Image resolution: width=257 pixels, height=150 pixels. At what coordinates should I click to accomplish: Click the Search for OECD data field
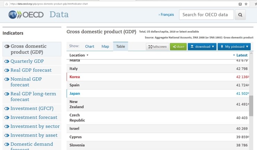[206, 15]
